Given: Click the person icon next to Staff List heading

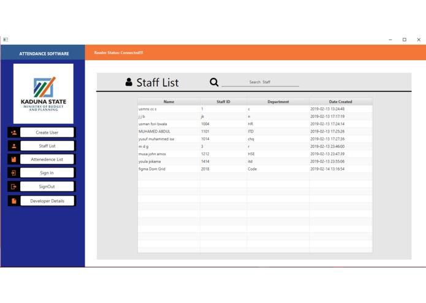Looking at the screenshot, I should tap(129, 82).
